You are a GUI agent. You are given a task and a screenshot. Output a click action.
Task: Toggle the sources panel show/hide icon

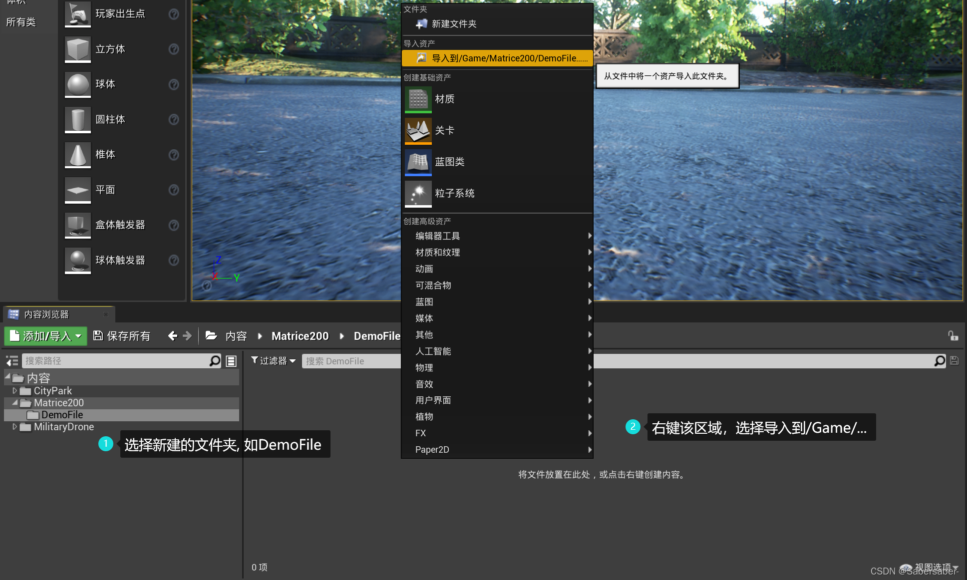[x=12, y=361]
